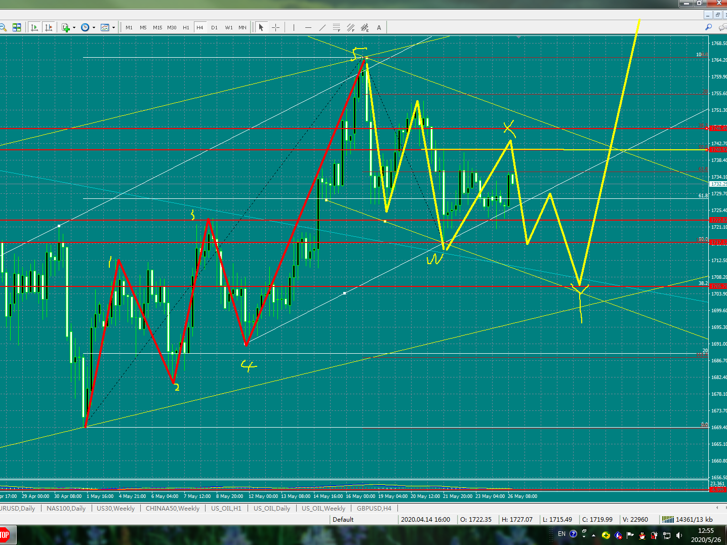The height and width of the screenshot is (545, 727).
Task: Open the US30,Weekly chart tab
Action: tap(116, 508)
